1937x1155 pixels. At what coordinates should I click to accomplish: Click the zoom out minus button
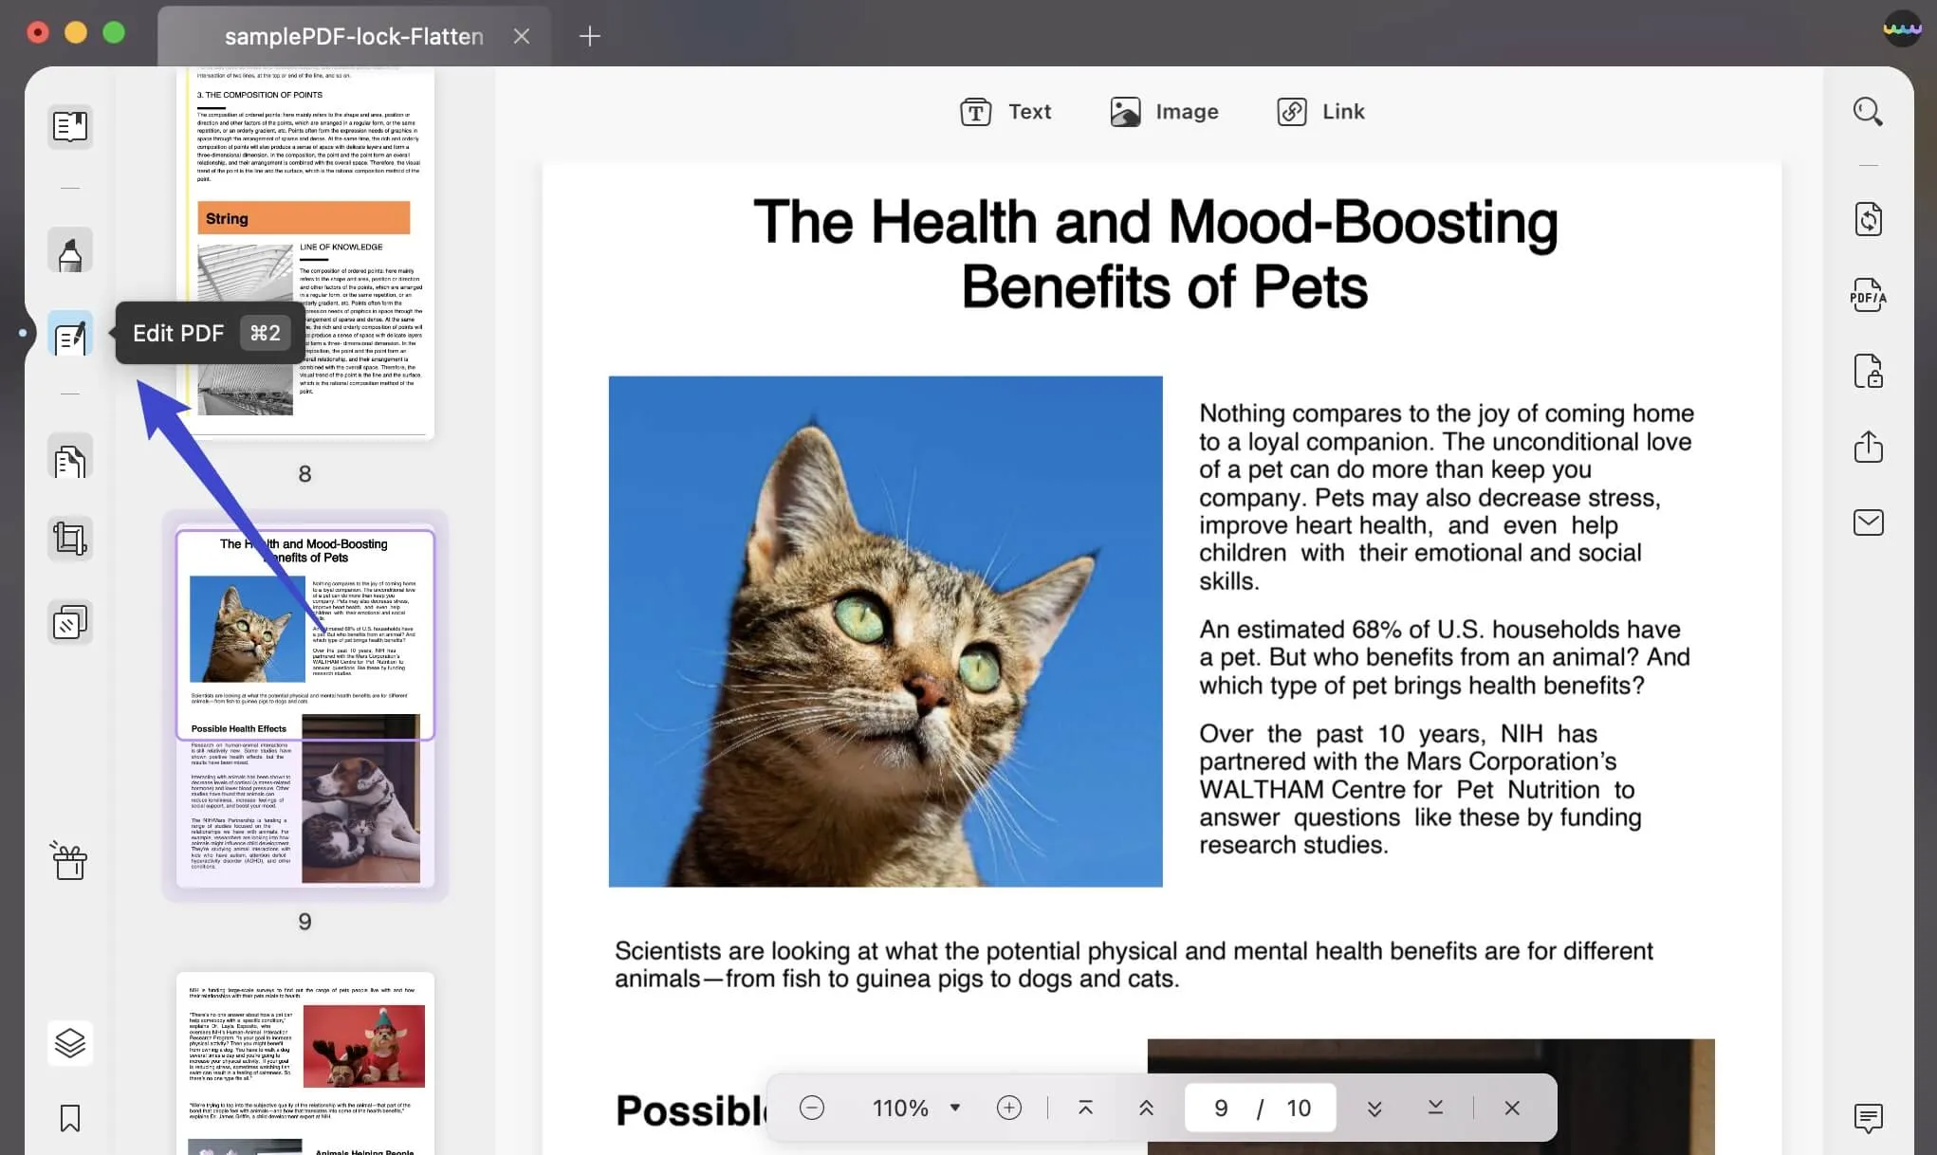[813, 1107]
